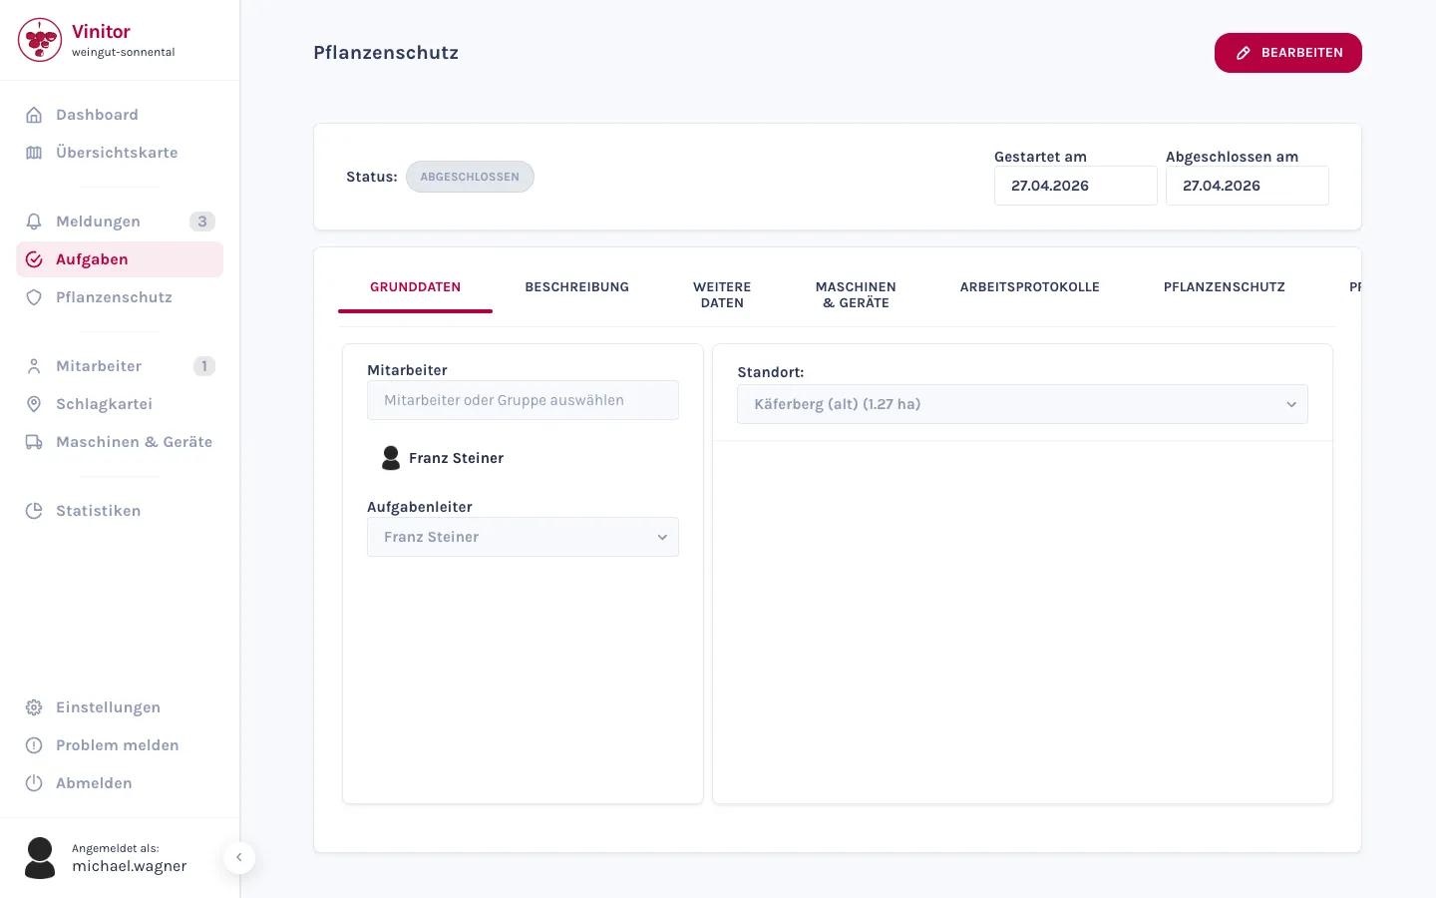Open the Übersichtskarte map icon
This screenshot has width=1436, height=898.
pos(34,153)
